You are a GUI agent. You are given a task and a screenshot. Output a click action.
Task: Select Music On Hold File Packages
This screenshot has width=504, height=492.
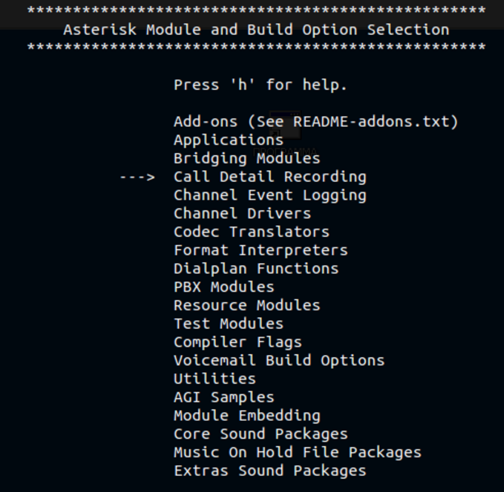pos(297,453)
